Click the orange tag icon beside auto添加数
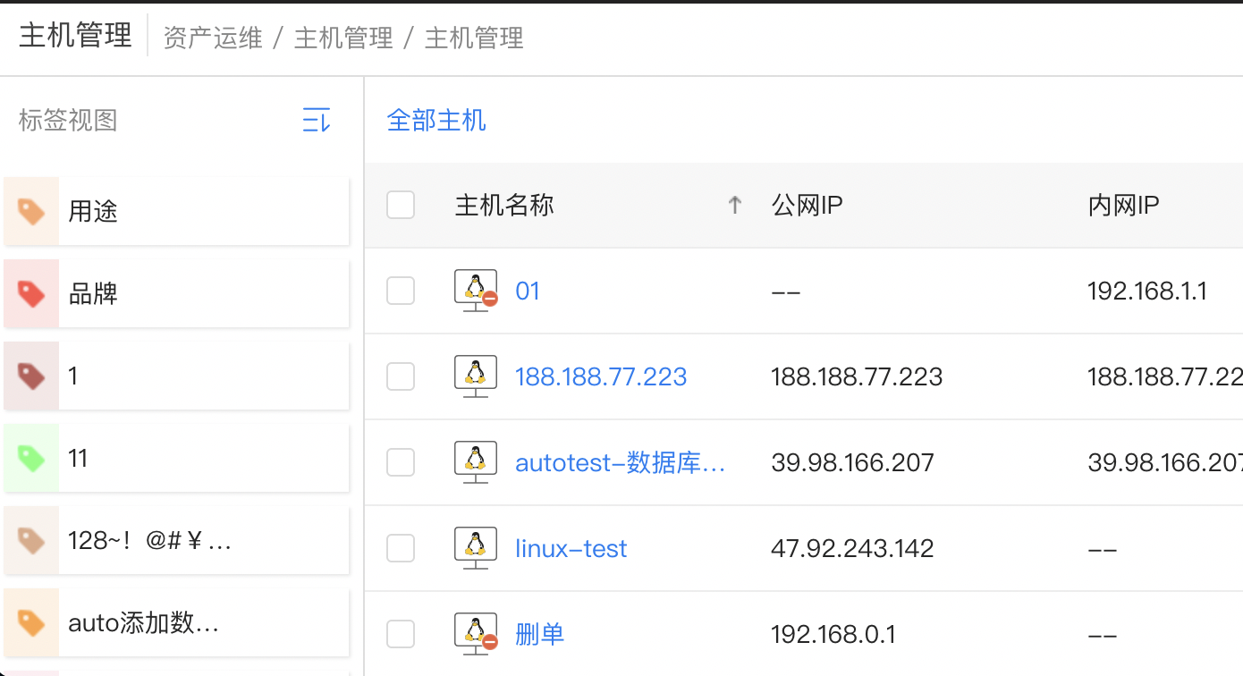This screenshot has height=676, width=1243. point(31,622)
